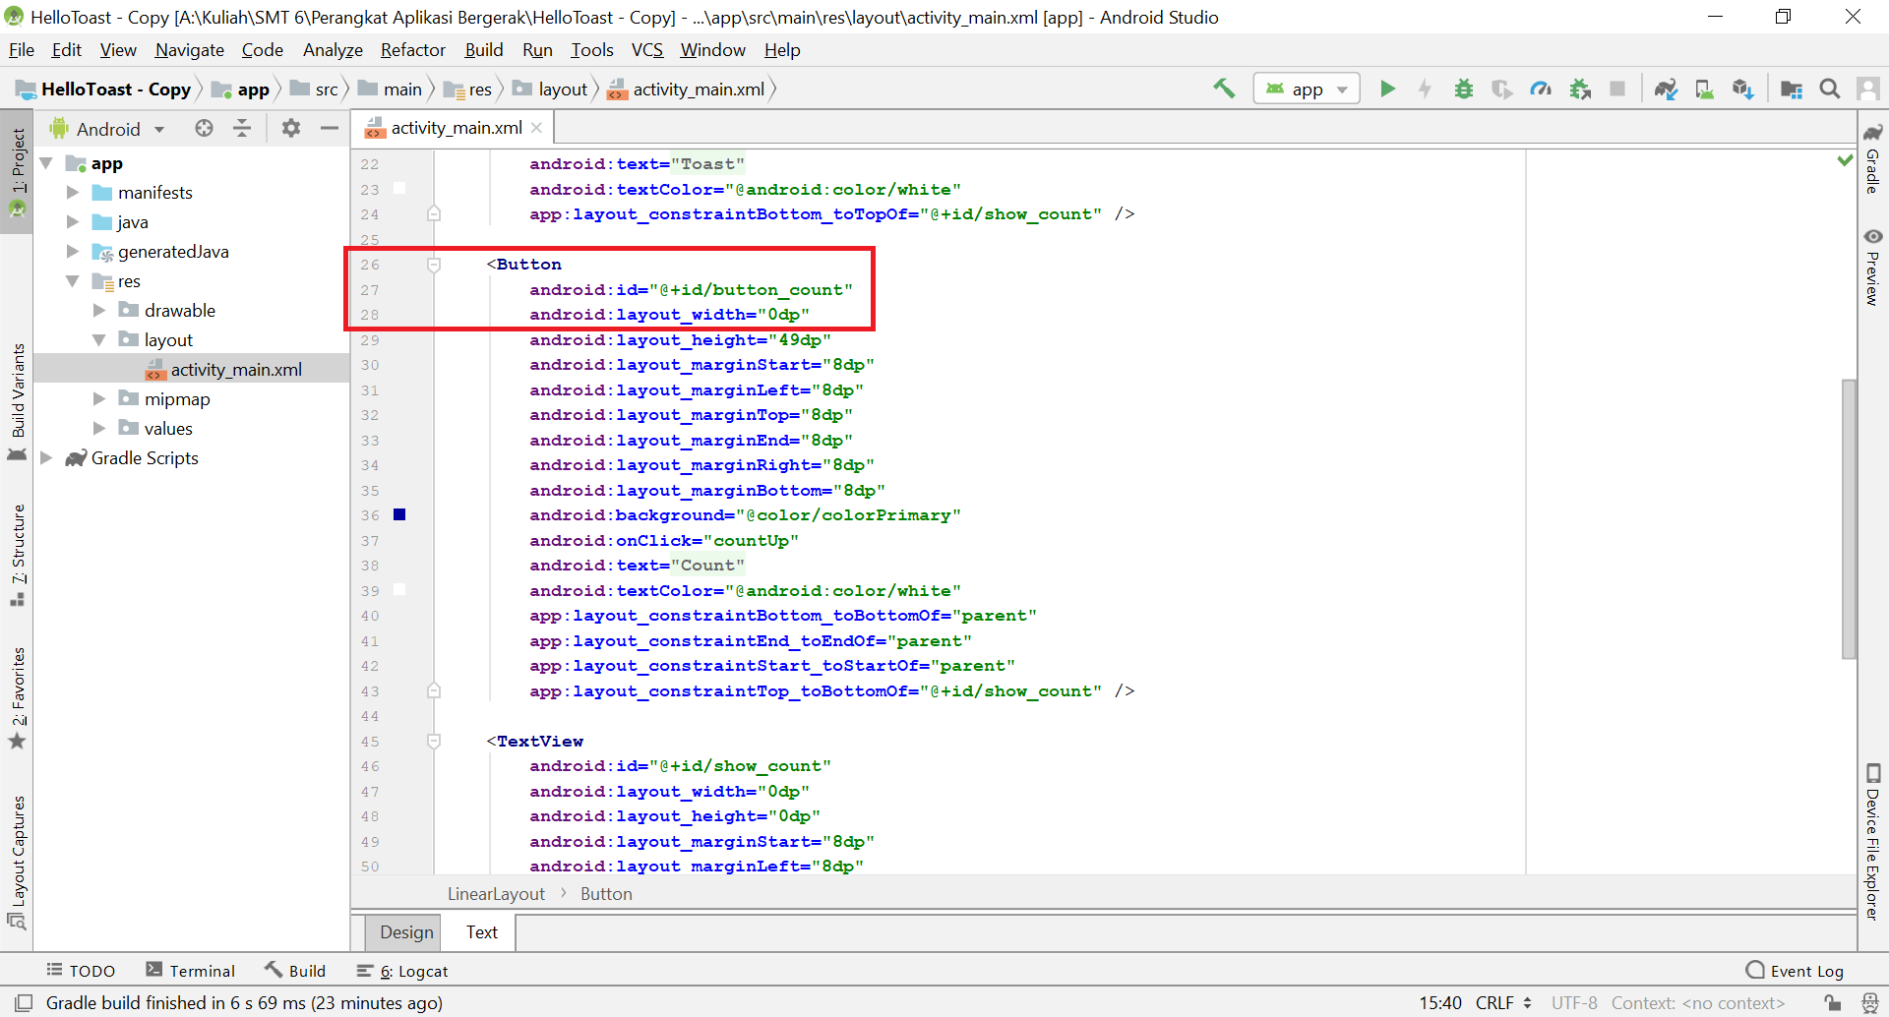Open the AVD Manager icon

tap(1705, 89)
